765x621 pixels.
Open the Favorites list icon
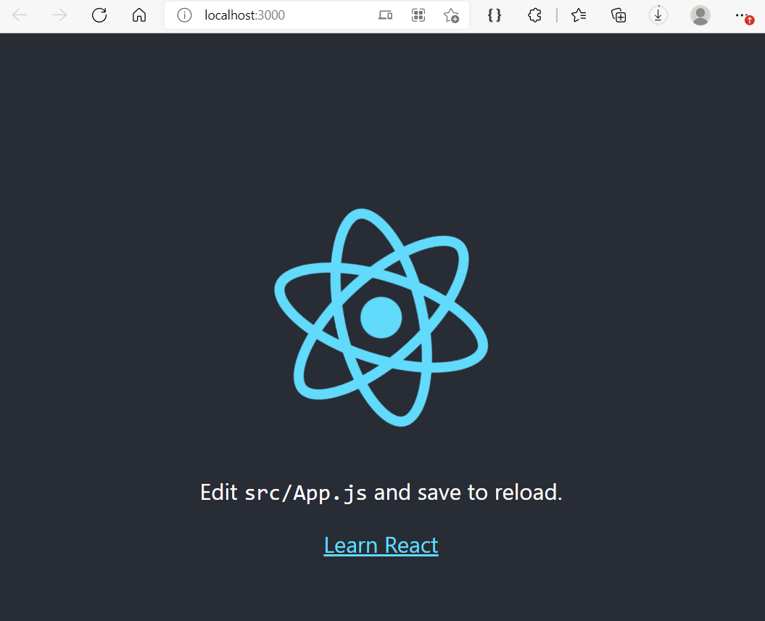tap(579, 15)
